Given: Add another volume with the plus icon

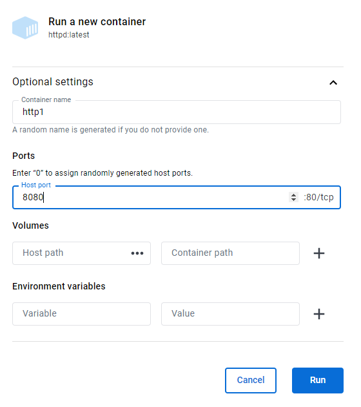Looking at the screenshot, I should click(319, 253).
